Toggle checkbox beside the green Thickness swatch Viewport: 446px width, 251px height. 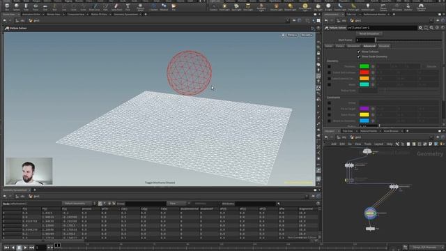click(x=329, y=67)
